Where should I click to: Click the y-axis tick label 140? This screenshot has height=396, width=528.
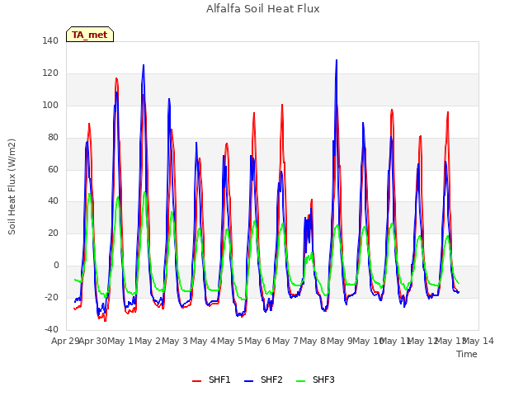point(50,40)
